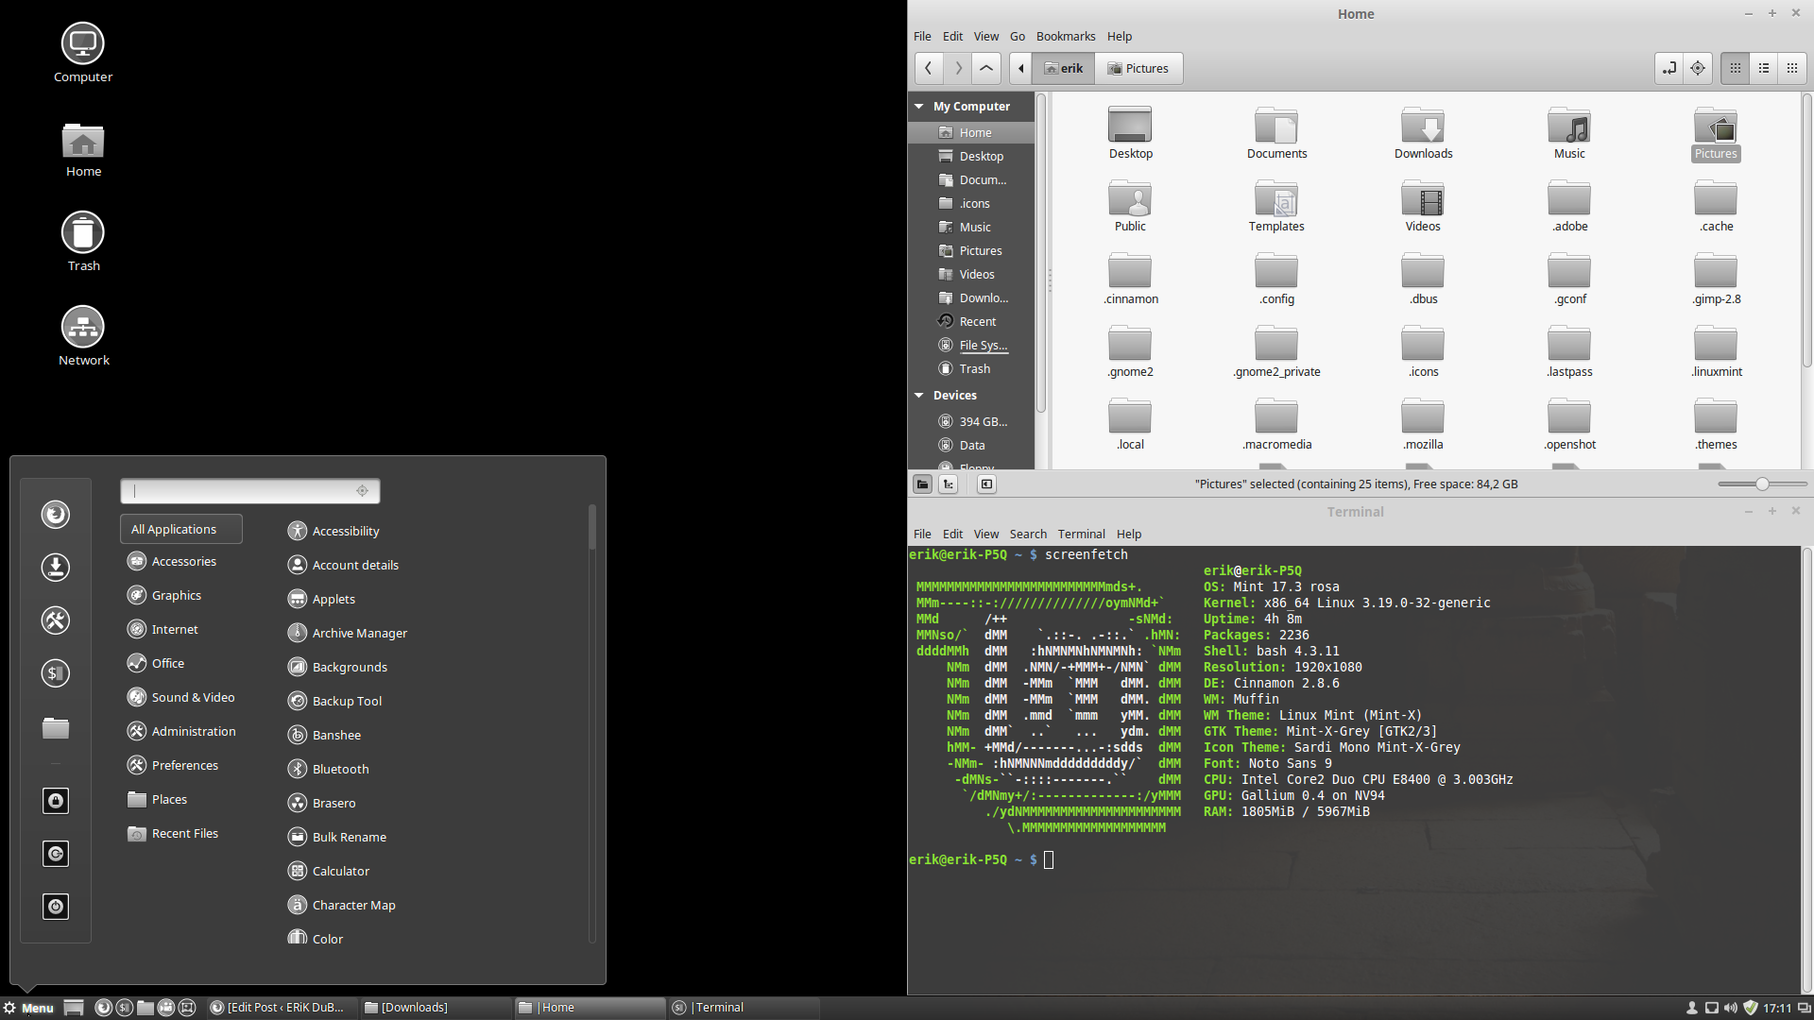This screenshot has width=1814, height=1020.
Task: Open the Bookmarks menu in Nemo
Action: coord(1067,36)
